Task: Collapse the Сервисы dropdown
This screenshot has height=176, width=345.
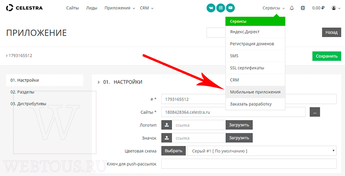Action: (273, 8)
